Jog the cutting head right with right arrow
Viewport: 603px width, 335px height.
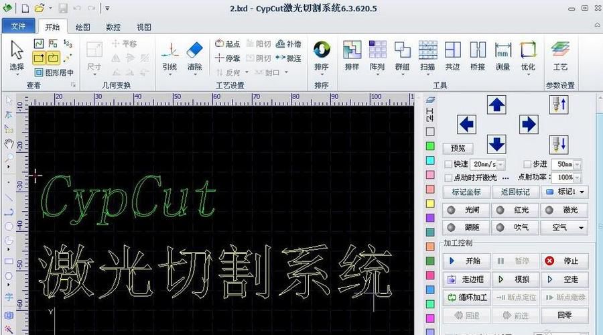(529, 124)
